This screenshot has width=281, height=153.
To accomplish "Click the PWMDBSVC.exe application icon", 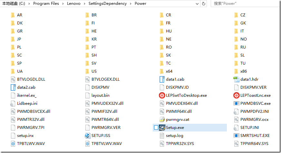I will (x=237, y=104).
